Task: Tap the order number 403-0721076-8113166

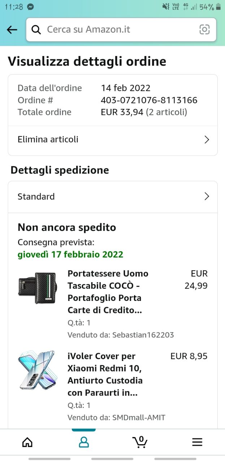Action: (x=149, y=100)
